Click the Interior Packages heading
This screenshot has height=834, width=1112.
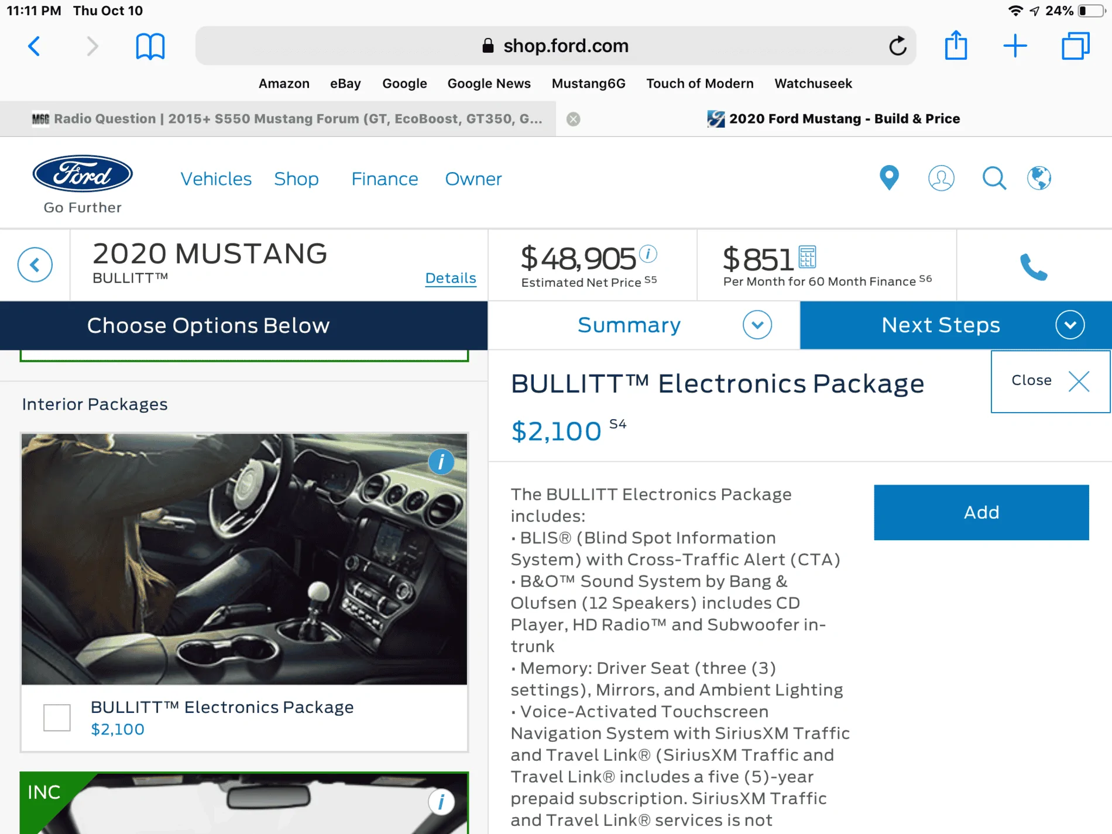click(95, 404)
